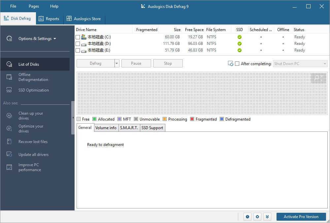This screenshot has height=223, width=330.
Task: Check the box for drive C:
Action: (78, 37)
